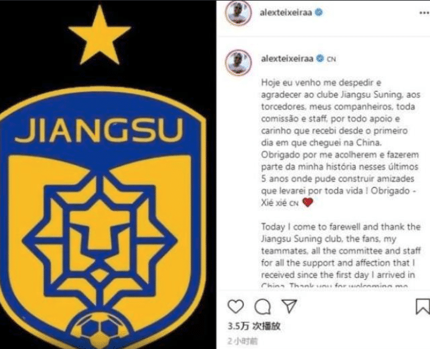Screen dimensions: 430x349
Task: Click the English translation paragraph
Action: click(341, 256)
